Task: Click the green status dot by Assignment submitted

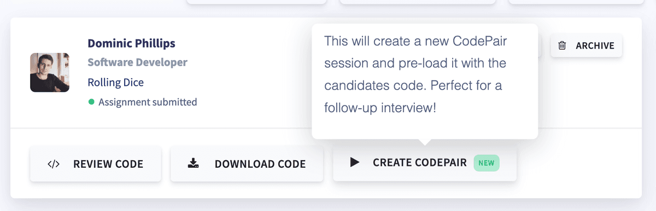Action: click(x=91, y=102)
